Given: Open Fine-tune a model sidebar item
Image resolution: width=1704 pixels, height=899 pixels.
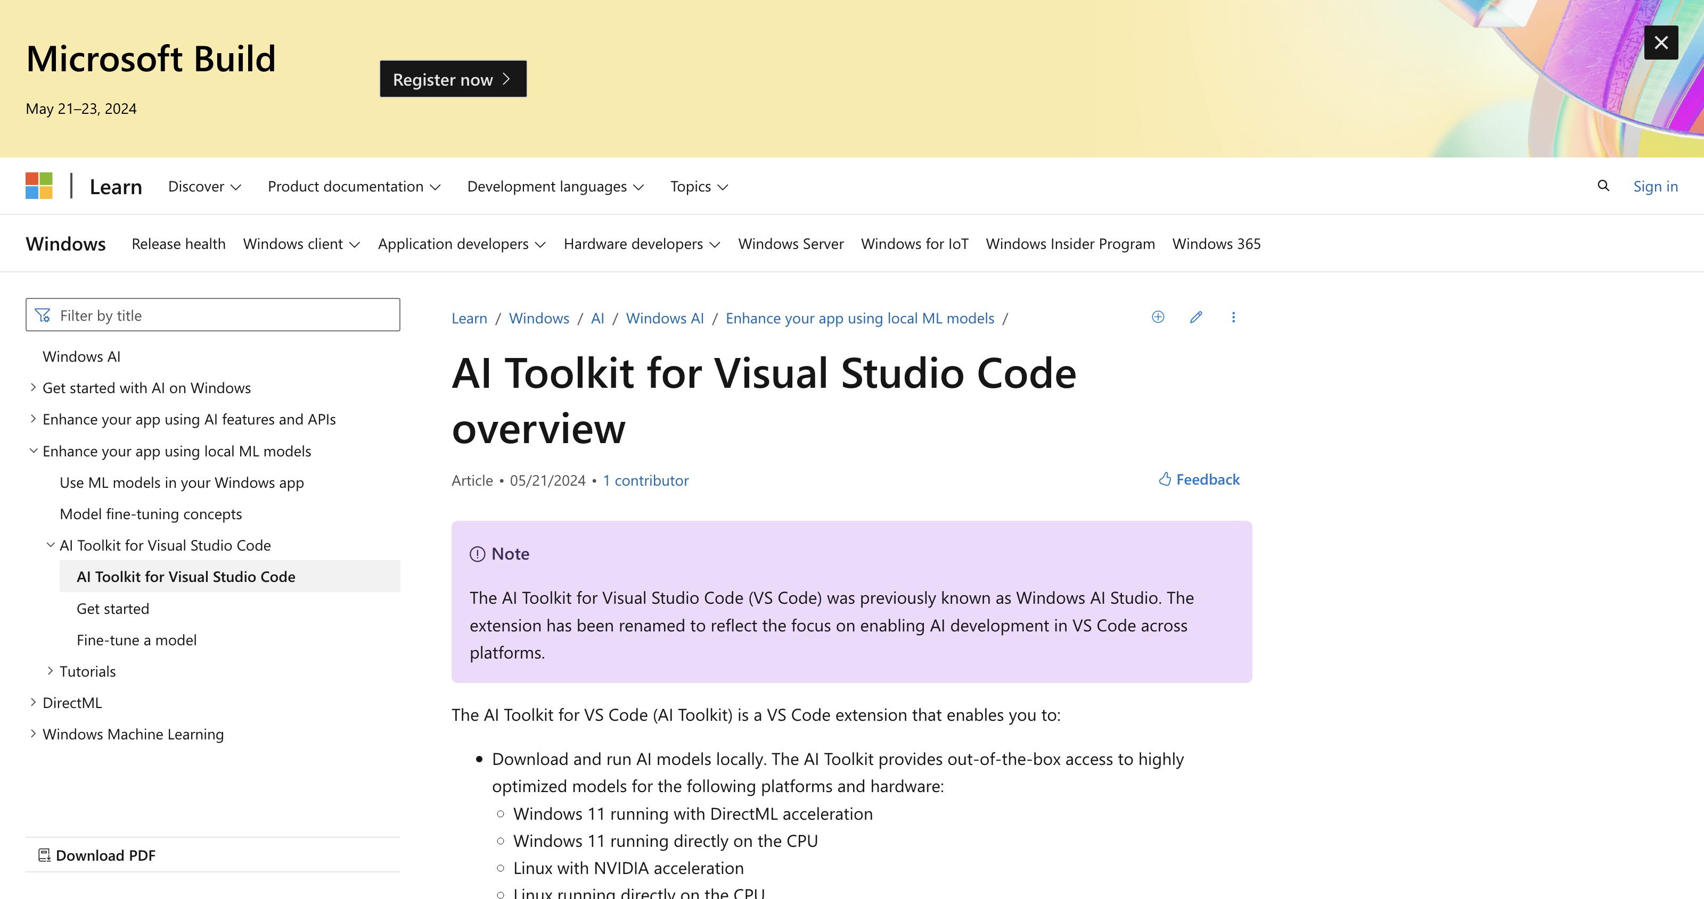Looking at the screenshot, I should click(x=137, y=640).
